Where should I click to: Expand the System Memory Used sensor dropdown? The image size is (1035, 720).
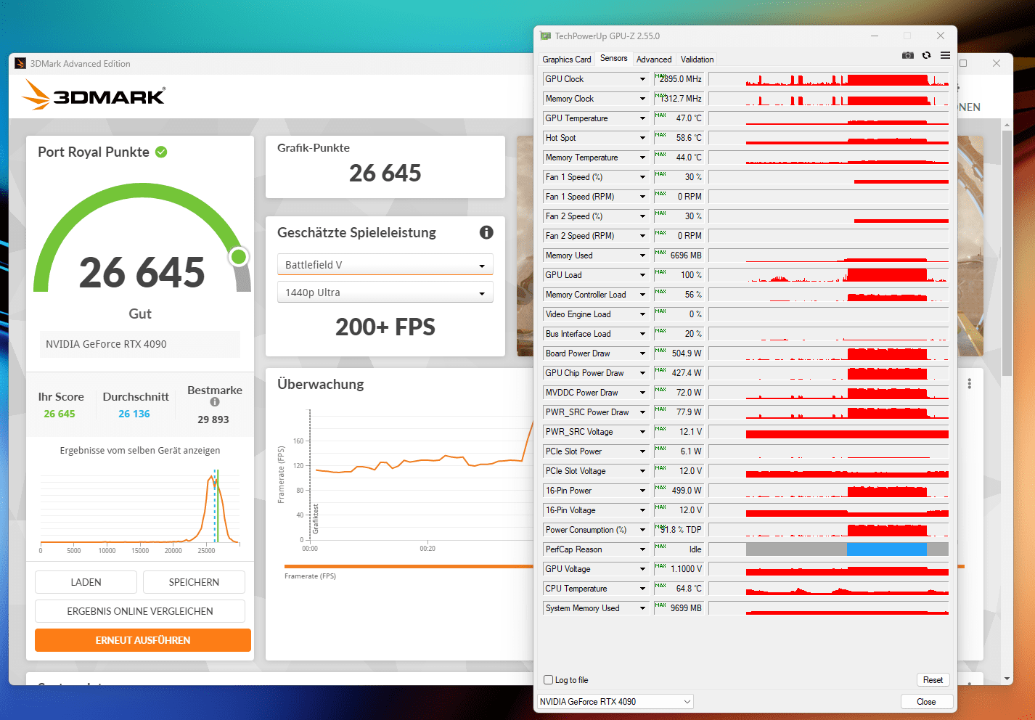click(x=642, y=608)
